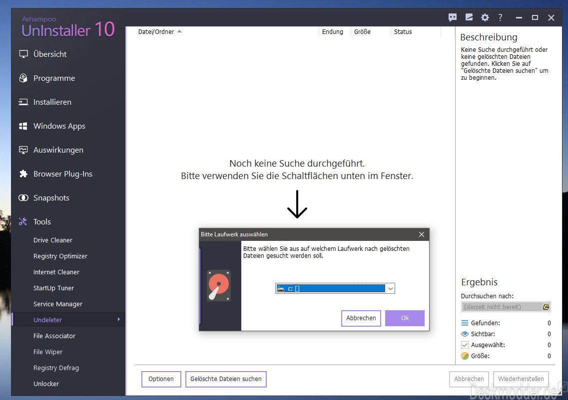Click the Installieren sidebar icon
The width and height of the screenshot is (568, 400).
[x=23, y=102]
